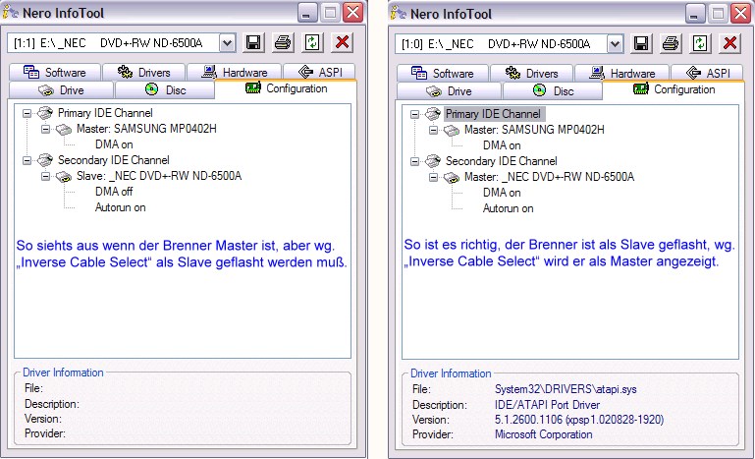Open drive dropdown [1:1] in left window
755x459 pixels.
227,43
